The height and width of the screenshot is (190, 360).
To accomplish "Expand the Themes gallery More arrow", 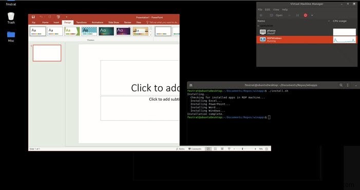I will pyautogui.click(x=150, y=34).
